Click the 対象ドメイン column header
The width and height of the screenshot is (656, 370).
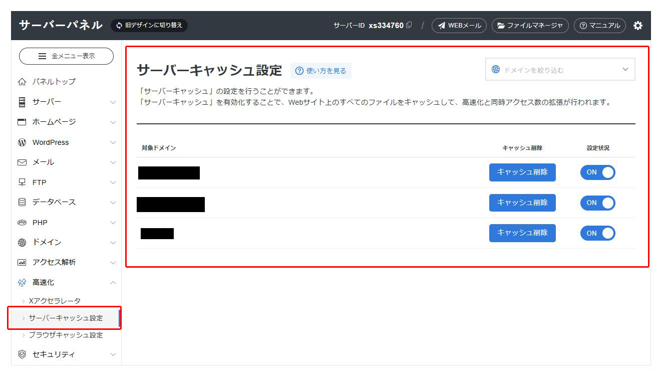[159, 148]
